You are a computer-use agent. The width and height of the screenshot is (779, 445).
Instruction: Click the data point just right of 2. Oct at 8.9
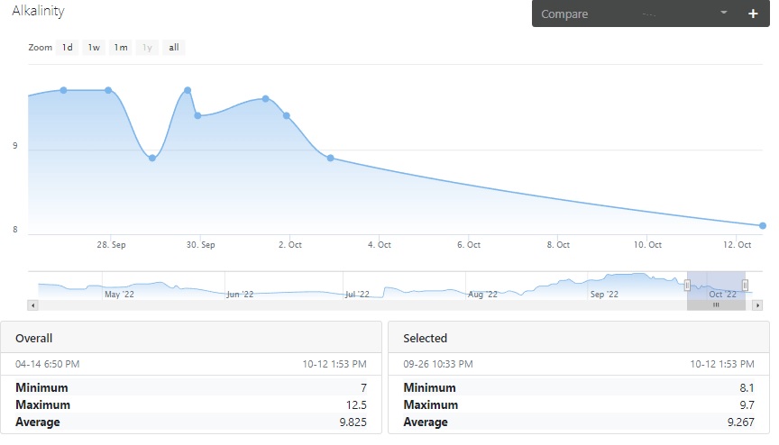[x=330, y=159]
